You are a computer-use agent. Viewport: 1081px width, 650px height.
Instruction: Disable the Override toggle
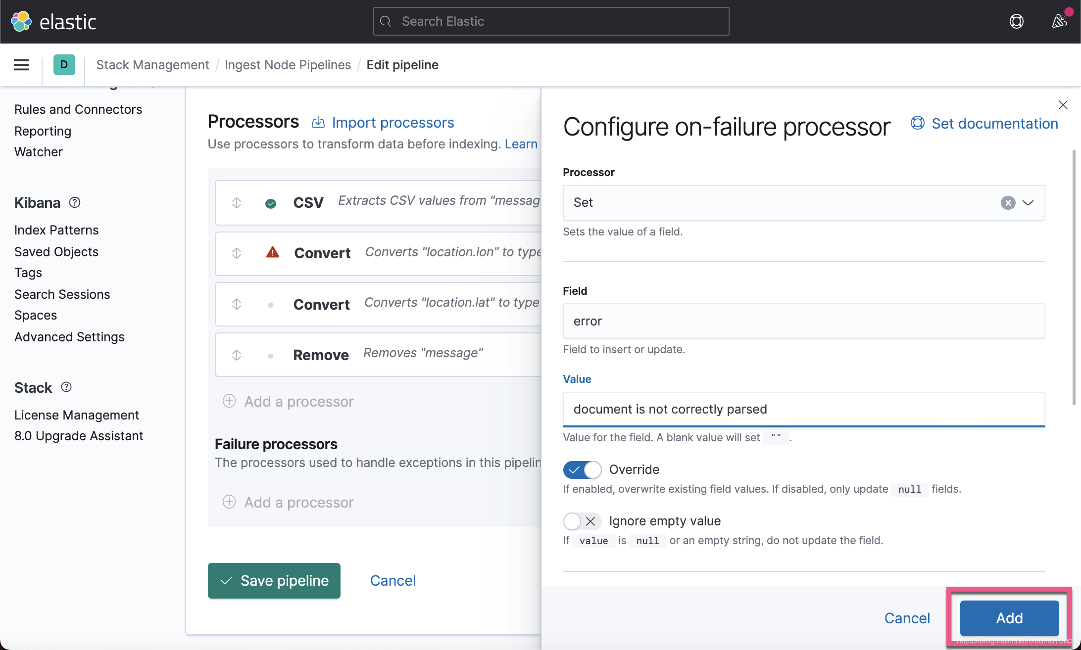(582, 469)
